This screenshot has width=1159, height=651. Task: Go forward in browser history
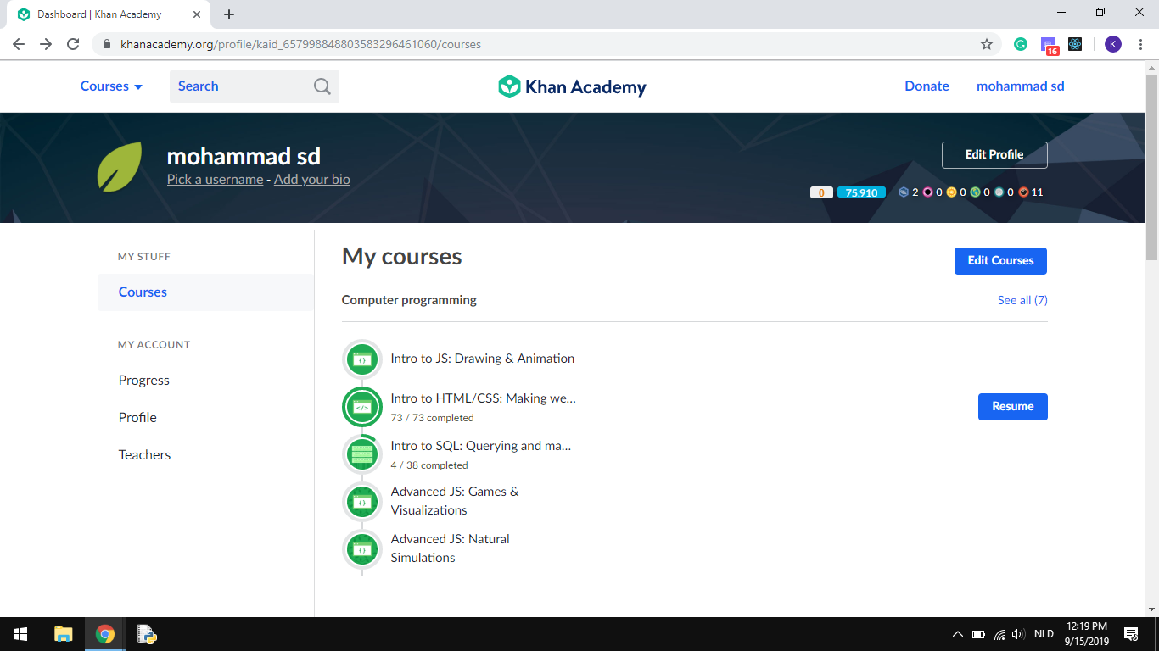coord(46,44)
